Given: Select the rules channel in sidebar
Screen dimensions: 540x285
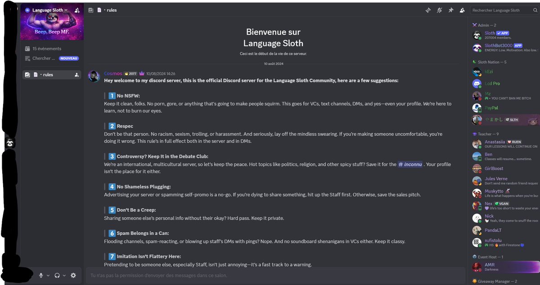Looking at the screenshot, I should (x=52, y=75).
